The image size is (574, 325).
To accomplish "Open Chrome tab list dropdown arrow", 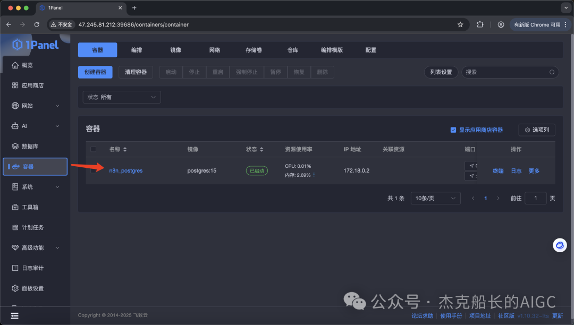I will click(565, 7).
